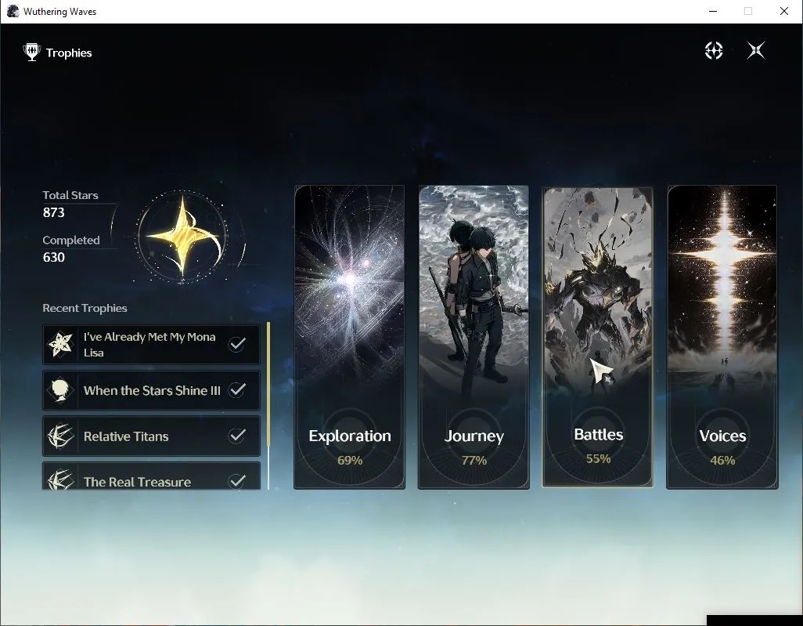The height and width of the screenshot is (626, 803).
Task: Click the checkmark on The Real Treasure
Action: 237,481
